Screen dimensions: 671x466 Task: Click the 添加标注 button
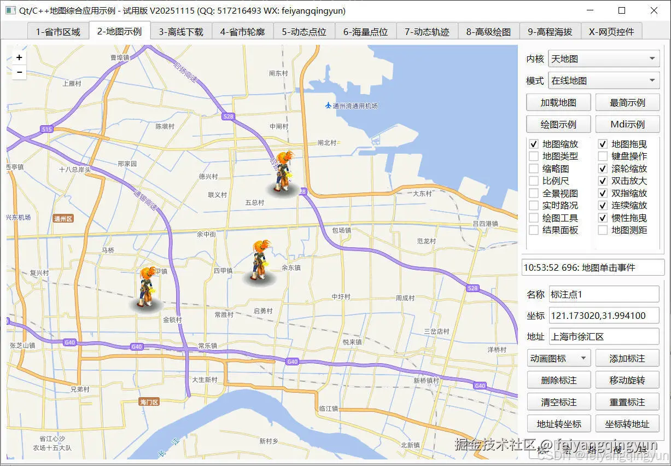[627, 358]
